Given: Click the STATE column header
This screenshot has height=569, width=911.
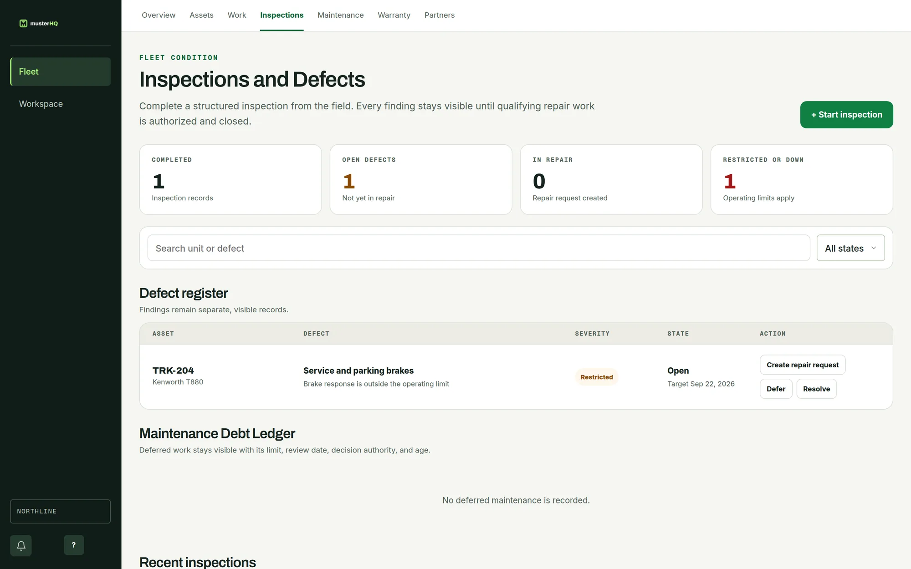Looking at the screenshot, I should click(678, 334).
